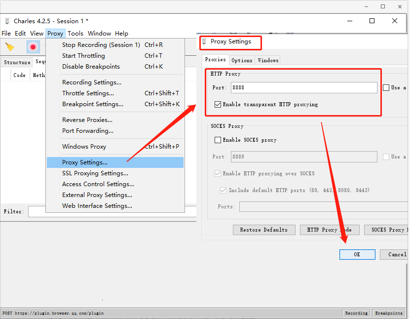Select the Sequence tab
Viewport: 410px width, 319px height.
point(40,62)
